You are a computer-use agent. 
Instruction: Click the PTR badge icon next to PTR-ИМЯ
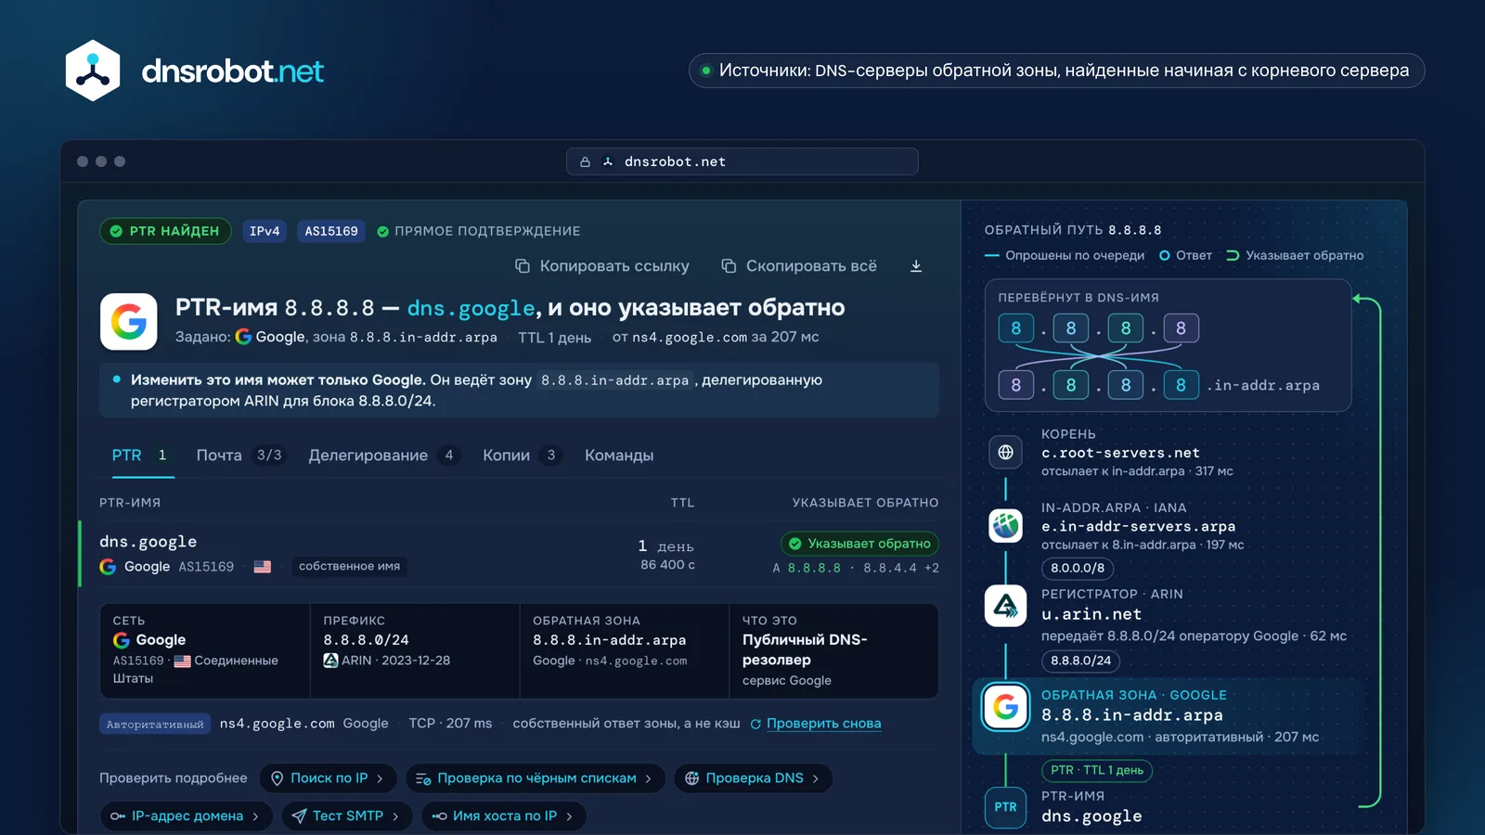coord(1005,807)
